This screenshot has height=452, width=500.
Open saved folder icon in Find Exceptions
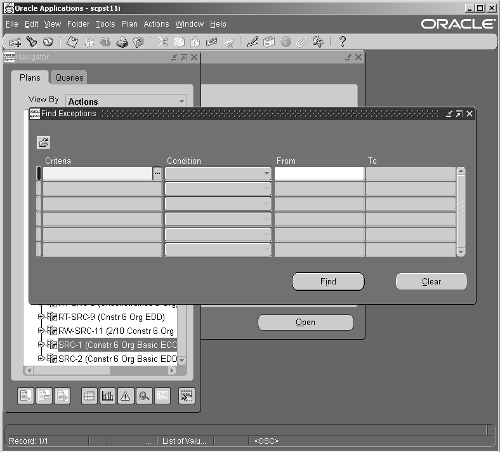click(x=43, y=142)
